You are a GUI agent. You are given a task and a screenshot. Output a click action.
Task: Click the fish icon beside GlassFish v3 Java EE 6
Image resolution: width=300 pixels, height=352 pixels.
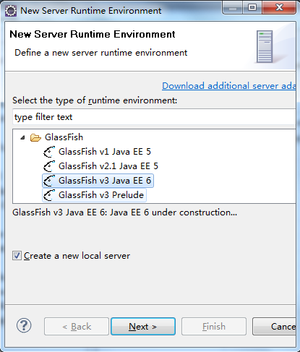[x=49, y=181]
